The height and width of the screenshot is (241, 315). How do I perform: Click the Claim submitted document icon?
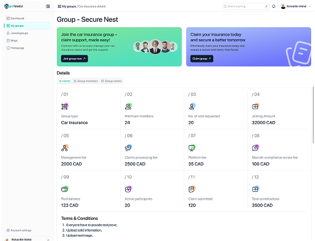coord(192,189)
